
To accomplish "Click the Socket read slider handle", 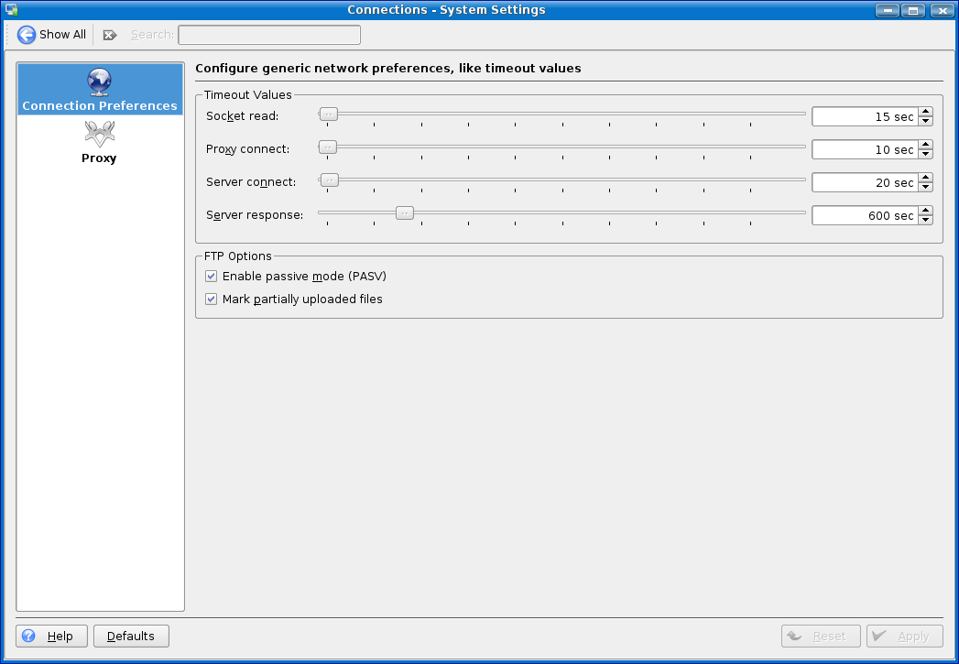I will tap(328, 114).
